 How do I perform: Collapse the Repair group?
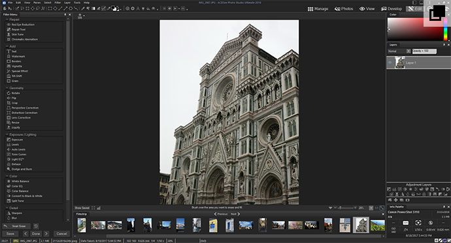point(7,20)
